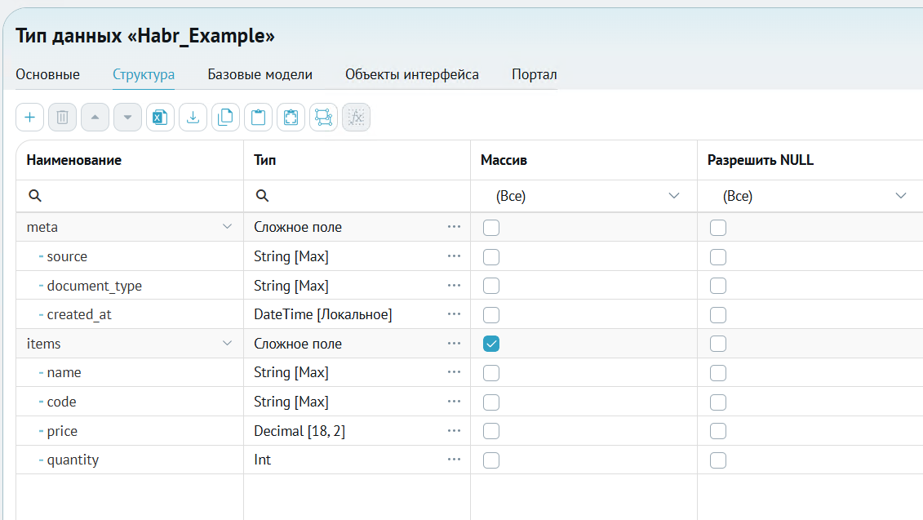Check Массив checkbox for the code row

pyautogui.click(x=491, y=402)
